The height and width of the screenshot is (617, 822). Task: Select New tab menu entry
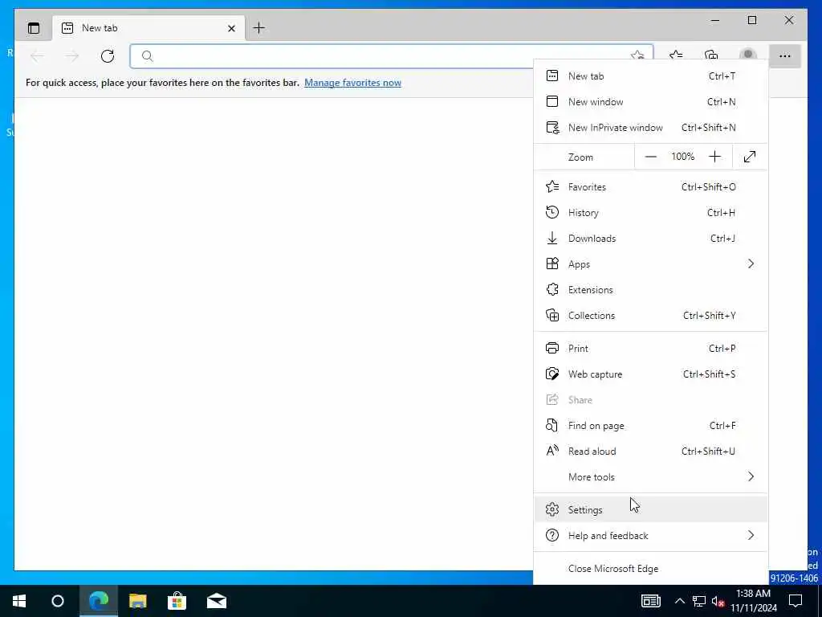650,76
